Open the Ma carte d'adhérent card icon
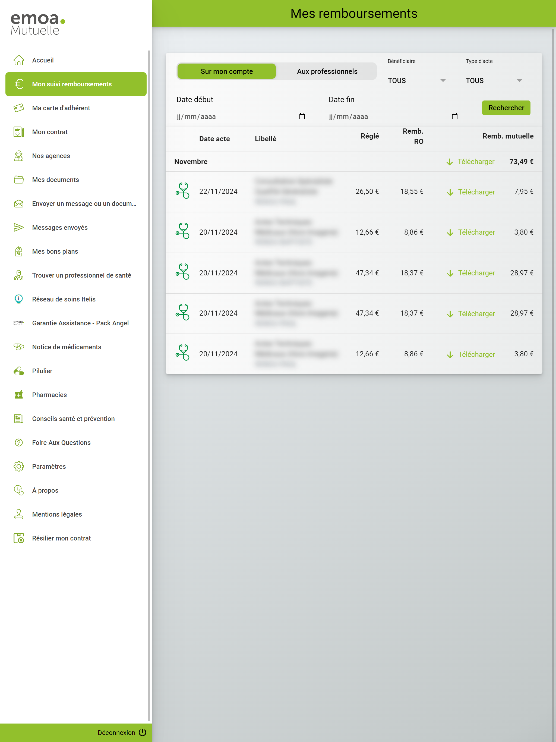The width and height of the screenshot is (556, 742). click(x=19, y=108)
